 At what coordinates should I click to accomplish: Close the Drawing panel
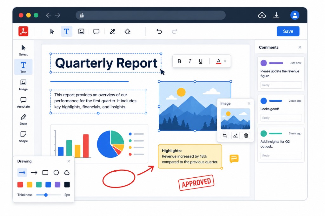[x=69, y=161]
